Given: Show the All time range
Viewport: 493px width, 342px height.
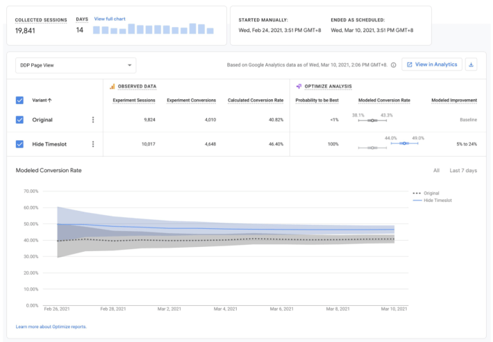Looking at the screenshot, I should click(436, 170).
